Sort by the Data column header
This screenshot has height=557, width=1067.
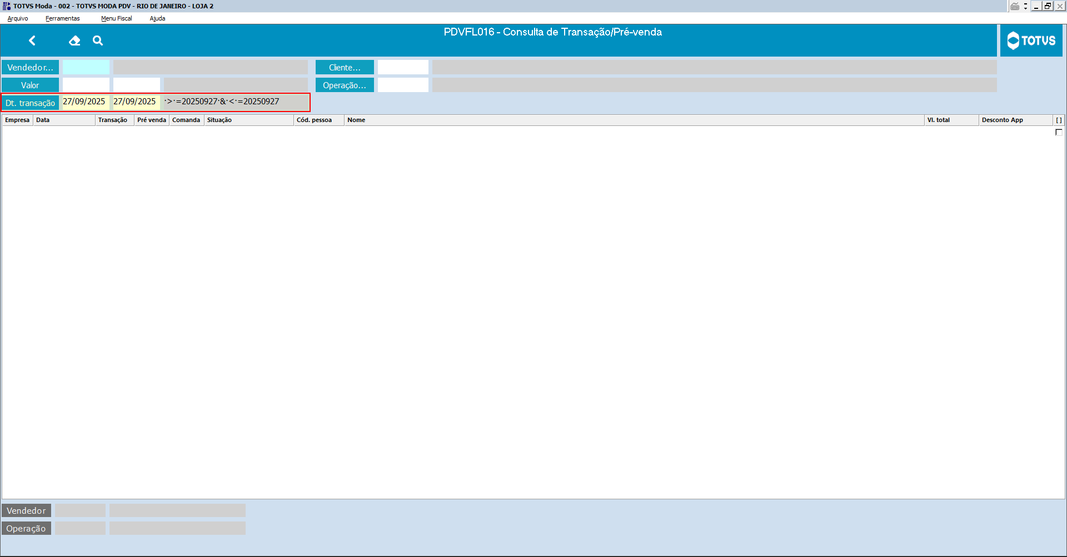click(64, 120)
